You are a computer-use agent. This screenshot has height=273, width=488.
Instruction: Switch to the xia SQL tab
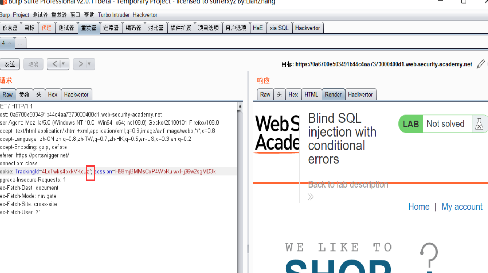279,28
